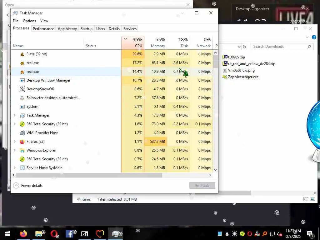The image size is (320, 240).
Task: Click the 3.exe process icon
Action: (x=22, y=54)
